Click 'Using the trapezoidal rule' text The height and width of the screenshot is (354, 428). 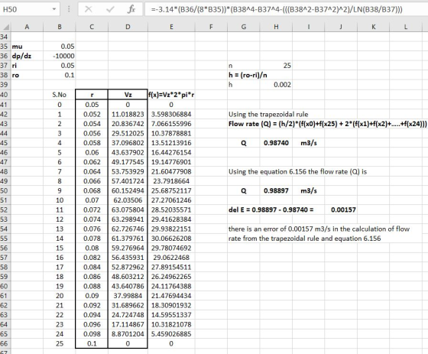(268, 114)
